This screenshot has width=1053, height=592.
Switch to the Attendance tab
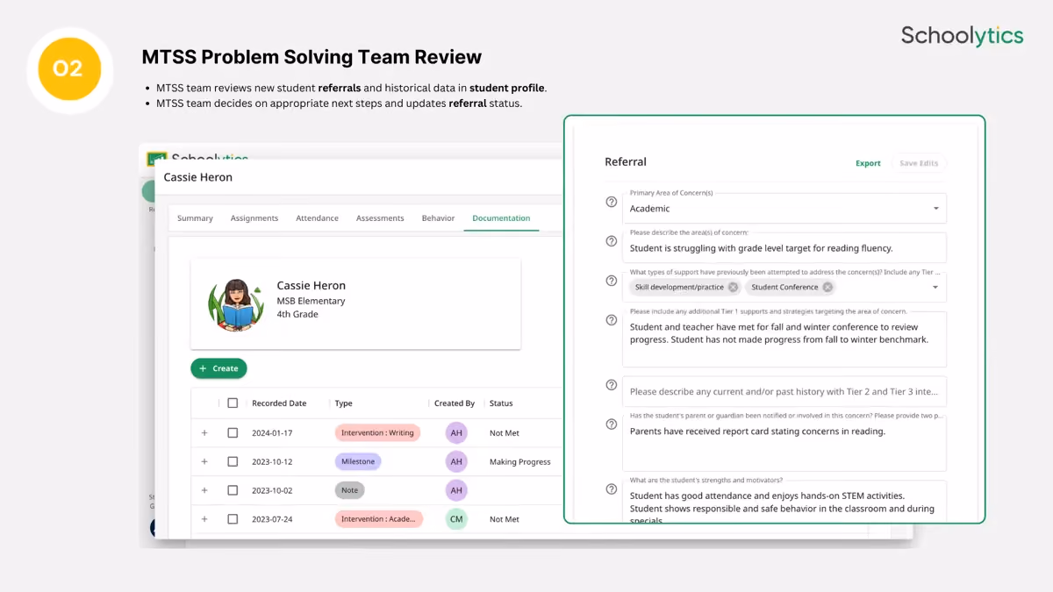tap(317, 218)
